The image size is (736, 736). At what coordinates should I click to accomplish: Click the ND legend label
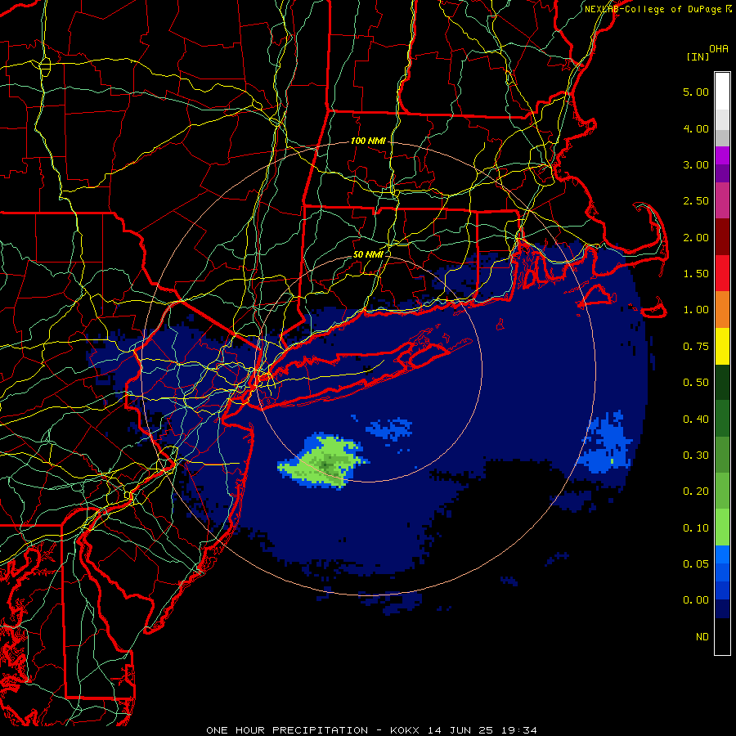[702, 637]
